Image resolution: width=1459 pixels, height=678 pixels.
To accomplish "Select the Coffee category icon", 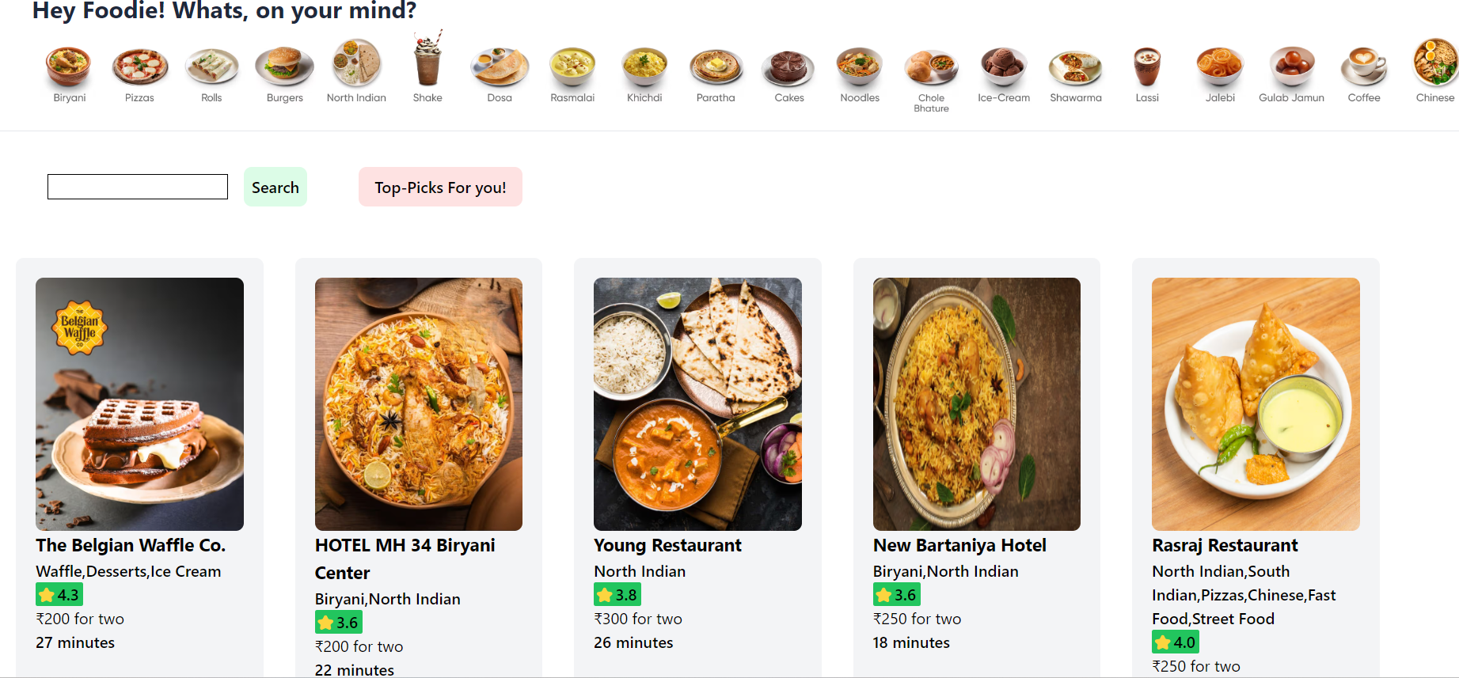I will [x=1364, y=67].
